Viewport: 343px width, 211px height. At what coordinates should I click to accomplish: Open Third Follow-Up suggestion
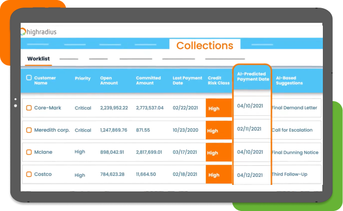[290, 175]
